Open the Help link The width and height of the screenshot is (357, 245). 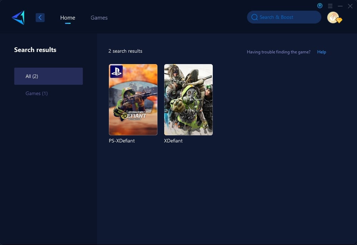(x=322, y=52)
